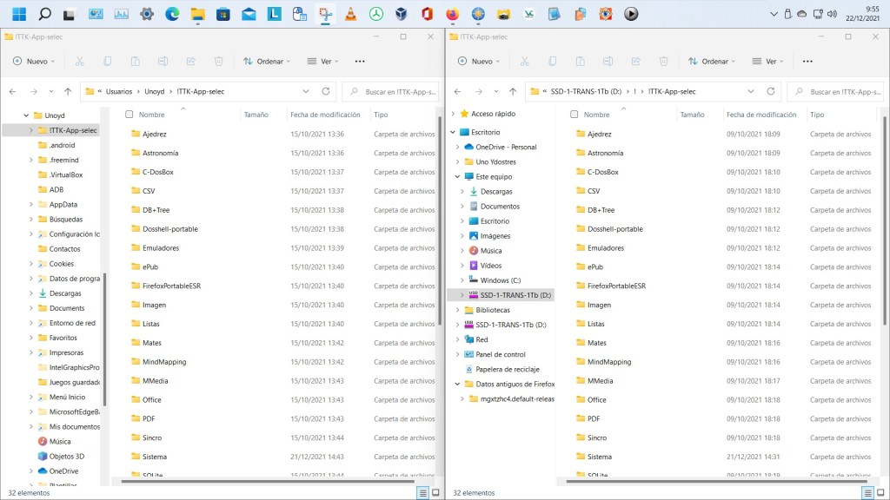
Task: Toggle details view button in left status bar
Action: [422, 492]
